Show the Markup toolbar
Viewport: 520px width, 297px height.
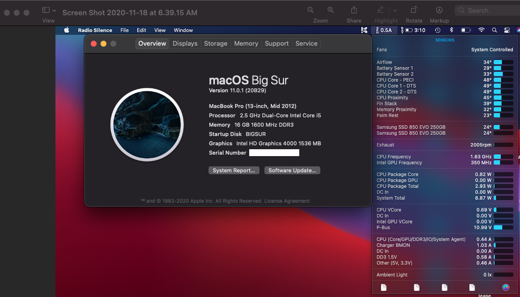(x=439, y=10)
